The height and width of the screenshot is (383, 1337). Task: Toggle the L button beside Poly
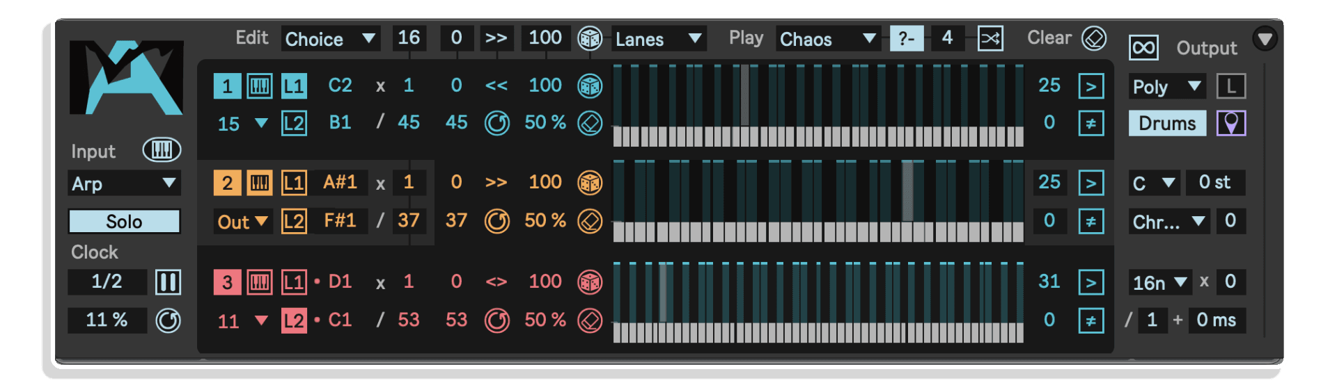pos(1231,86)
